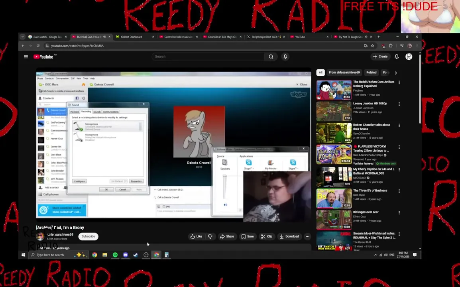Open the YouTube account avatar menu

tap(409, 57)
